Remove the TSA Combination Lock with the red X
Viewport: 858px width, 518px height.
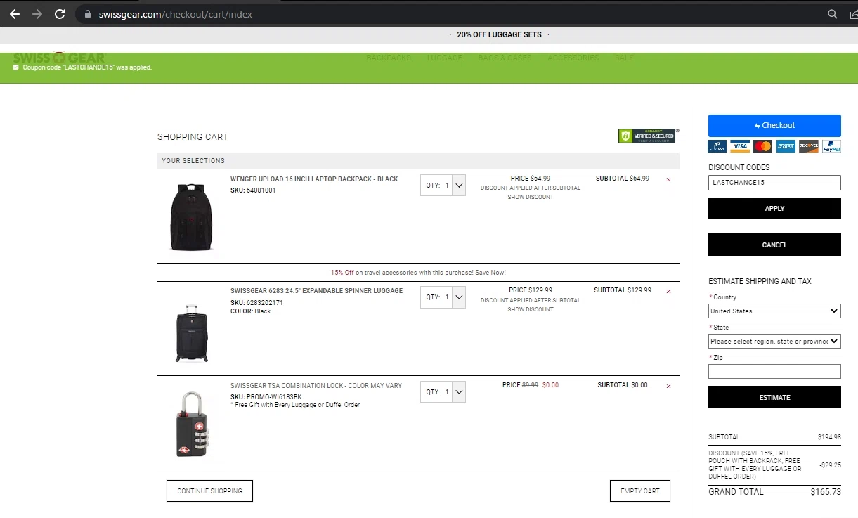668,387
